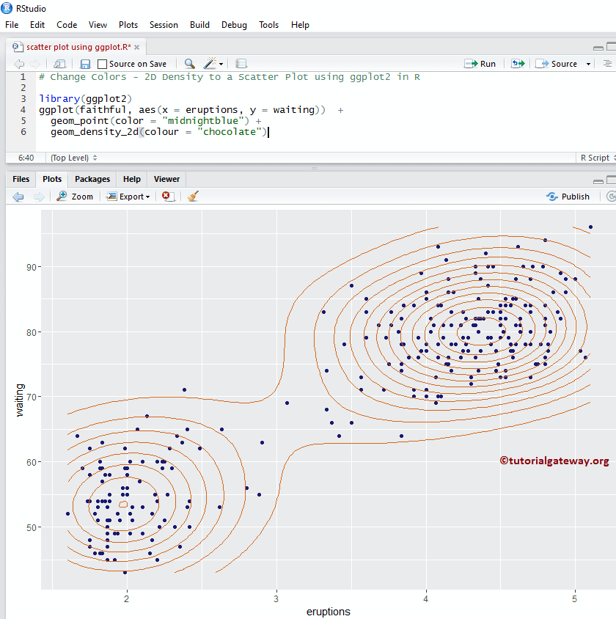Go to previous plot using back arrow

coord(18,197)
